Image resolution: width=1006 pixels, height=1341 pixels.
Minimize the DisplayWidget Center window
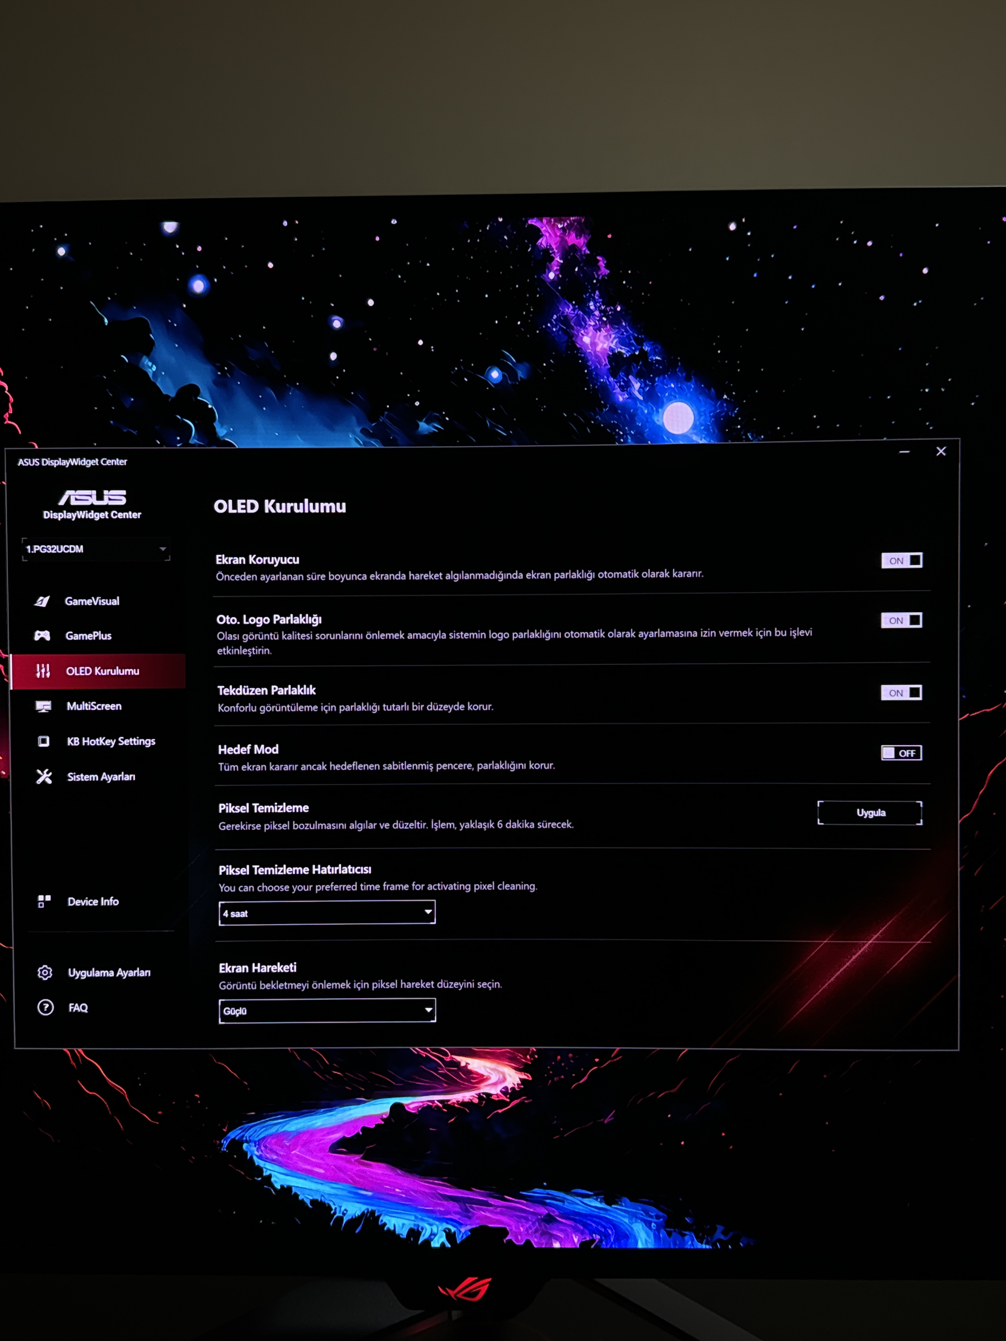coord(904,452)
